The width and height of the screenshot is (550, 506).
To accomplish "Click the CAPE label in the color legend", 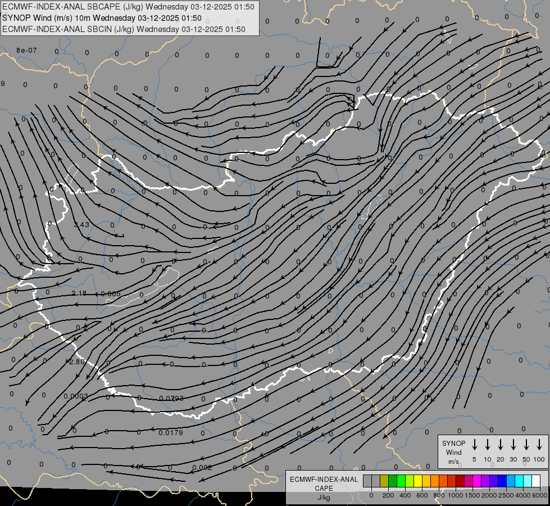I will pos(324,488).
